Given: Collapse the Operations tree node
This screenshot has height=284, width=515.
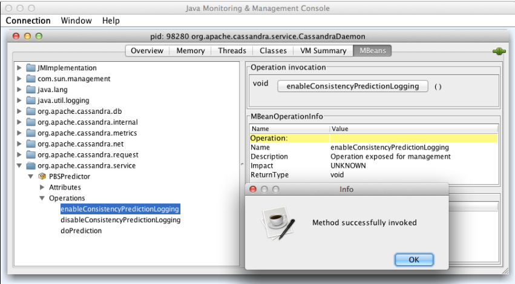Looking at the screenshot, I should tap(42, 199).
